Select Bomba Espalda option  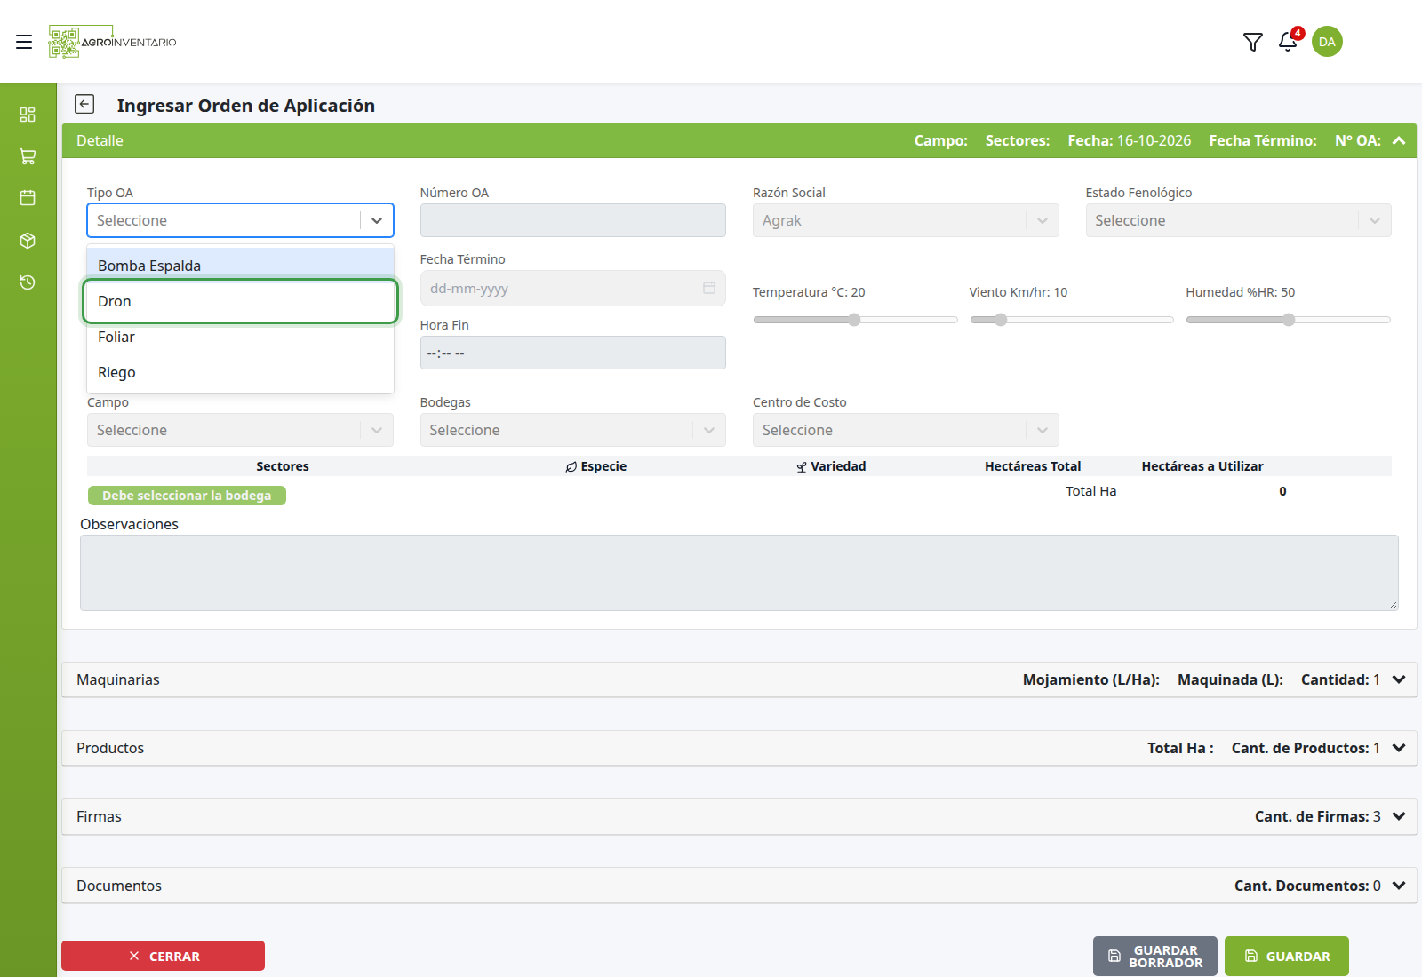click(x=240, y=266)
